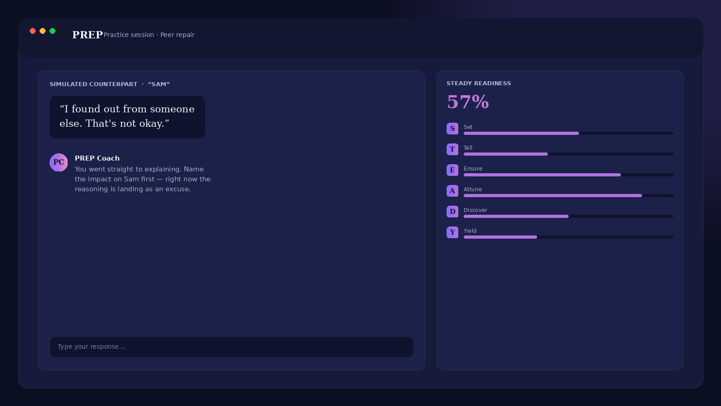Click the coach feedback about naming impact

[x=142, y=179]
